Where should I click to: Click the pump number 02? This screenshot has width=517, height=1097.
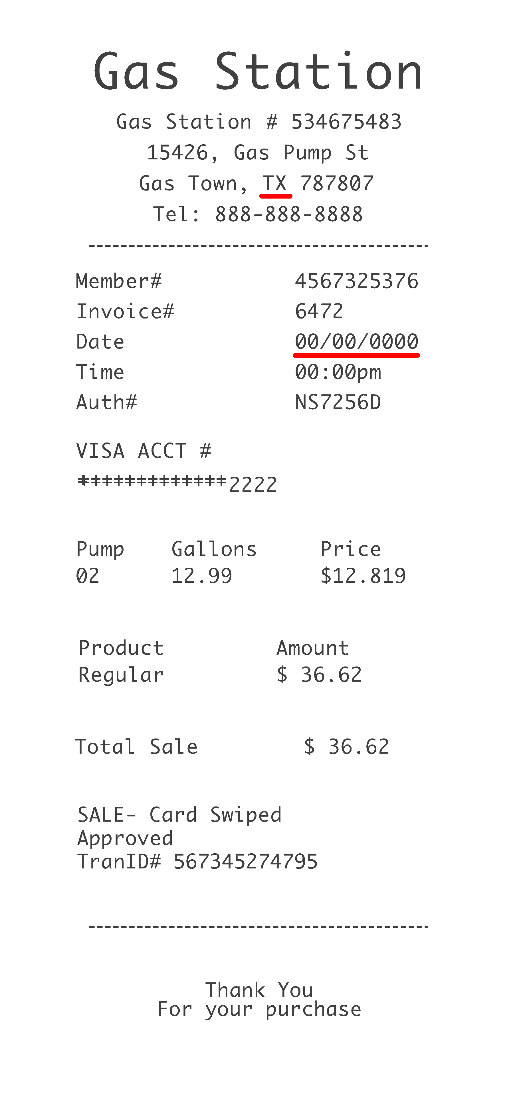pos(88,576)
